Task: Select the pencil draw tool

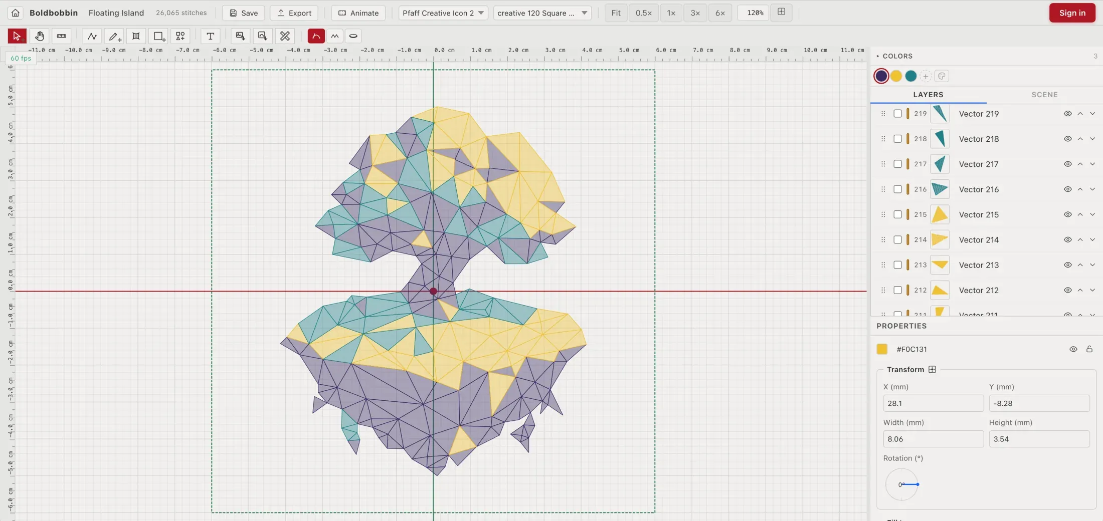Action: 114,36
